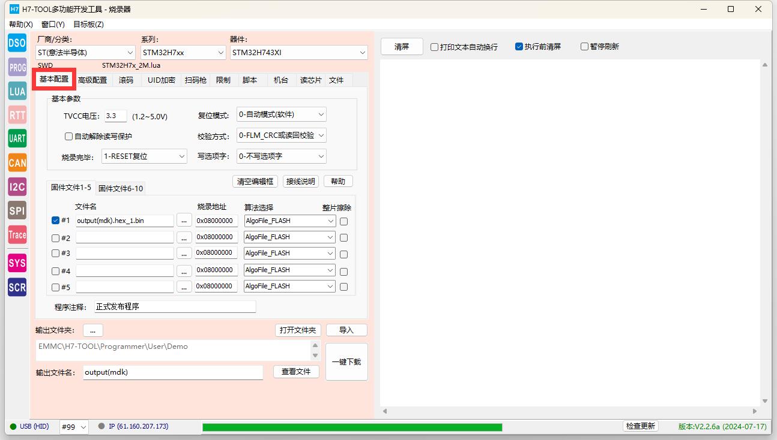
Task: Open the 烧录完毕 post-program action dropdown
Action: (145, 156)
